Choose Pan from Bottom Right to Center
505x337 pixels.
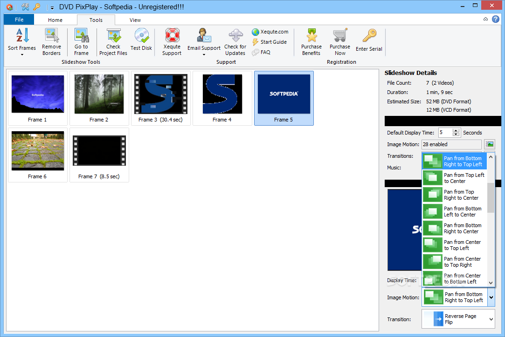coord(455,228)
